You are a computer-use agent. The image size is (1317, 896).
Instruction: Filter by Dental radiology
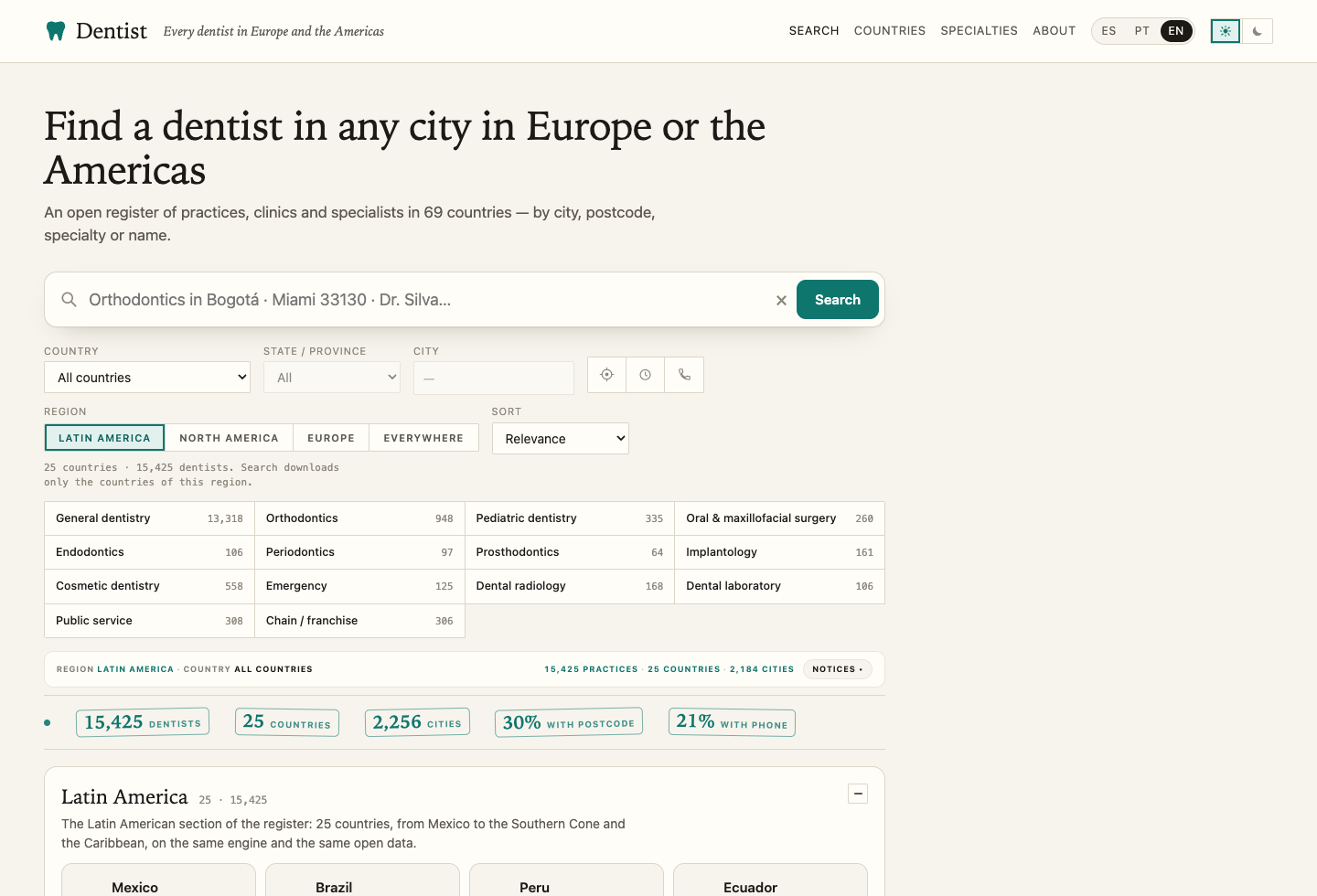click(x=570, y=586)
